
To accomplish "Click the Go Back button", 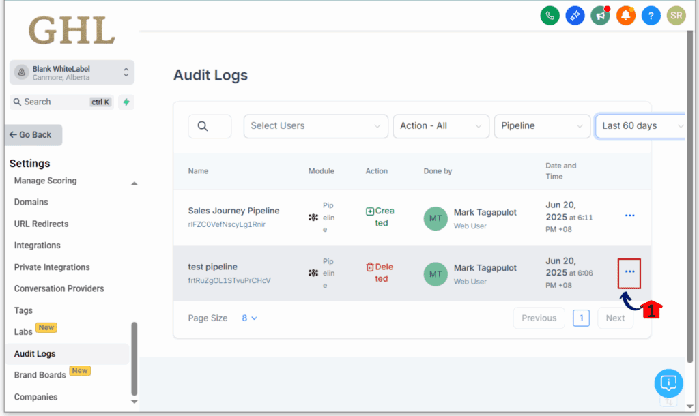I will (x=33, y=135).
